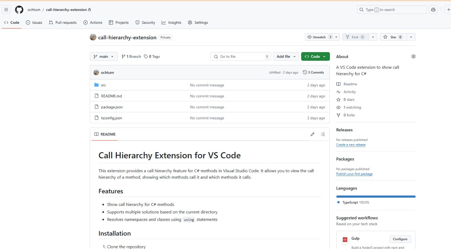Open call-hierarchy-extension breadcrumb link
The width and height of the screenshot is (451, 249).
pos(66,10)
